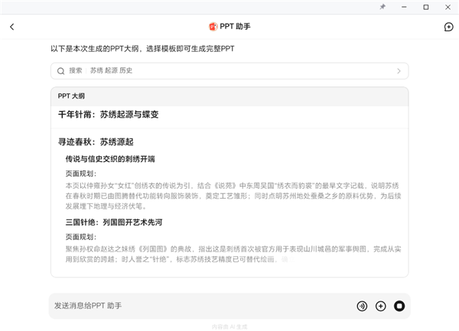The width and height of the screenshot is (459, 331).
Task: Focus the 发送消息给PPT 助手 input field
Action: pyautogui.click(x=199, y=306)
